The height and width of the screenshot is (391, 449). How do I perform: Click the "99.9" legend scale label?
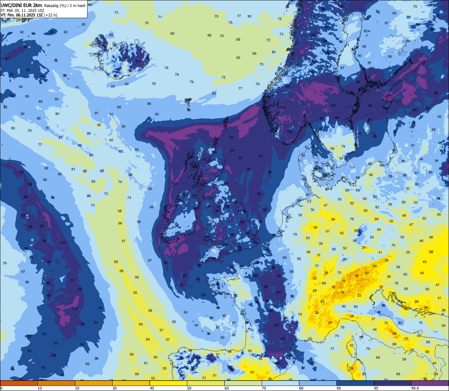click(415, 388)
